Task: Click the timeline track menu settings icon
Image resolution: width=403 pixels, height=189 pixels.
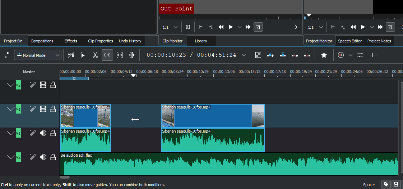Action: (x=8, y=55)
